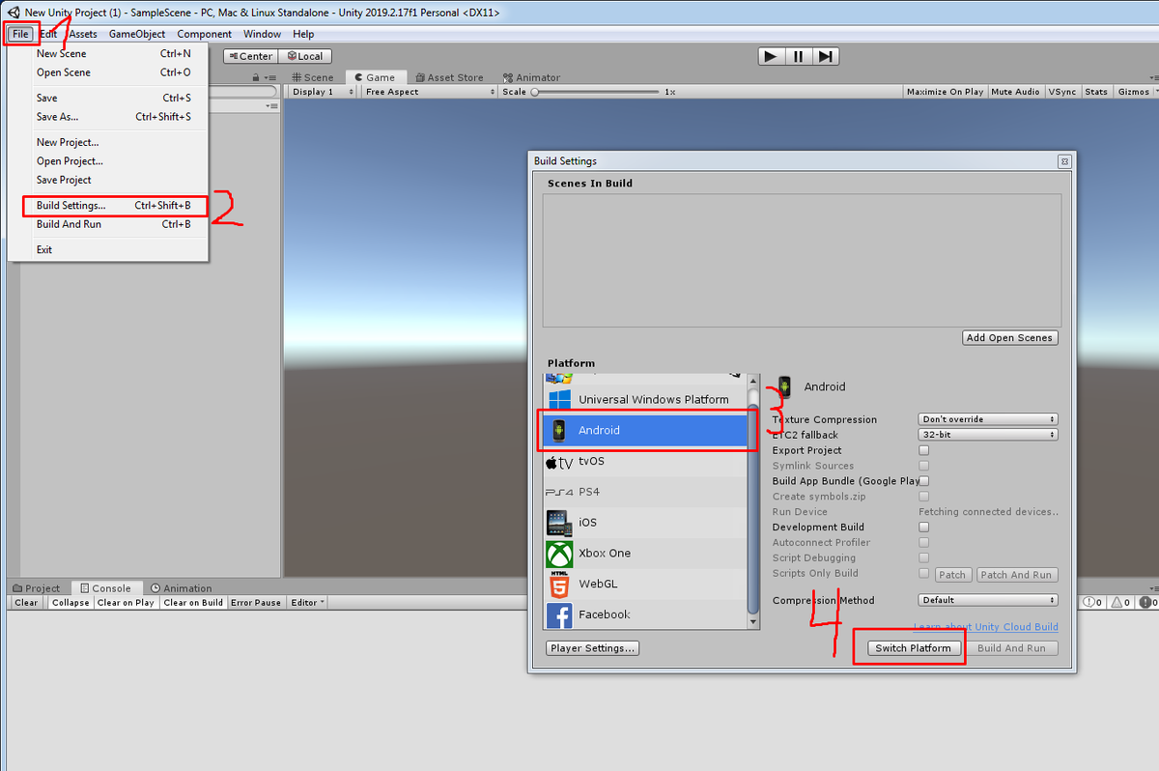Viewport: 1159px width, 771px height.
Task: Toggle the Local handle rotation button
Action: point(305,56)
